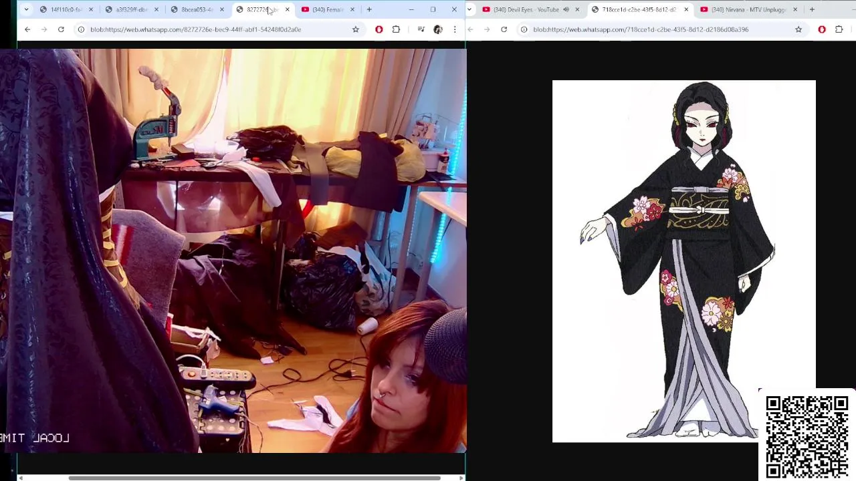
Task: Click the left window address bar with 8272726e URL
Action: 217,29
